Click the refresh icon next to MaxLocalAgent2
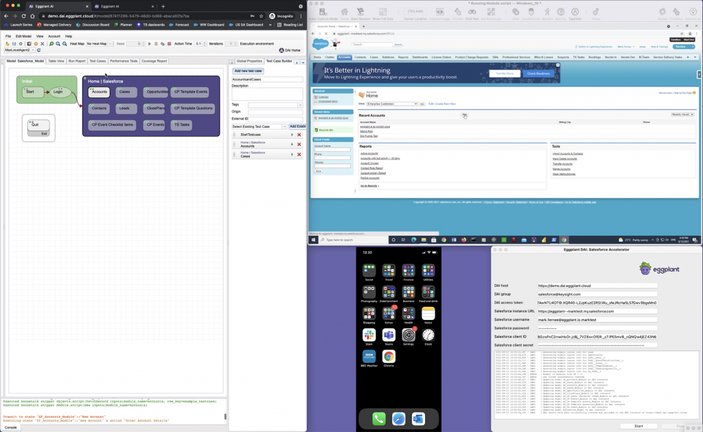The height and width of the screenshot is (432, 703). (39, 50)
